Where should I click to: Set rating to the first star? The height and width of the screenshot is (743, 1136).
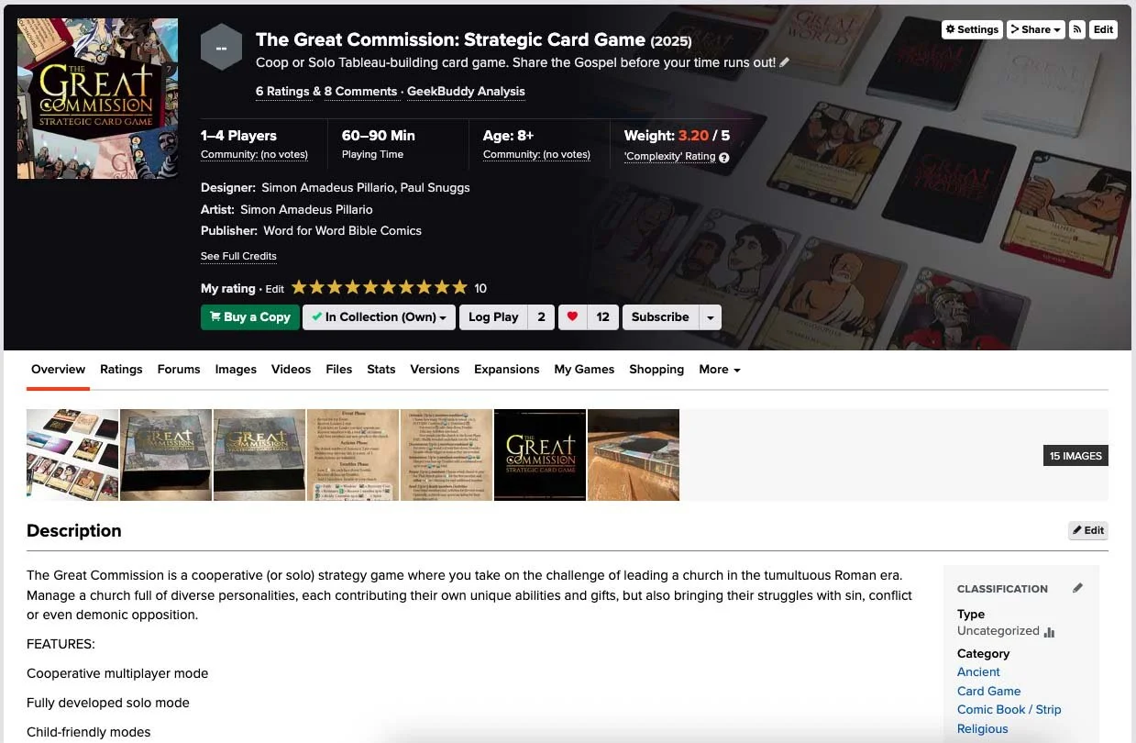point(300,288)
